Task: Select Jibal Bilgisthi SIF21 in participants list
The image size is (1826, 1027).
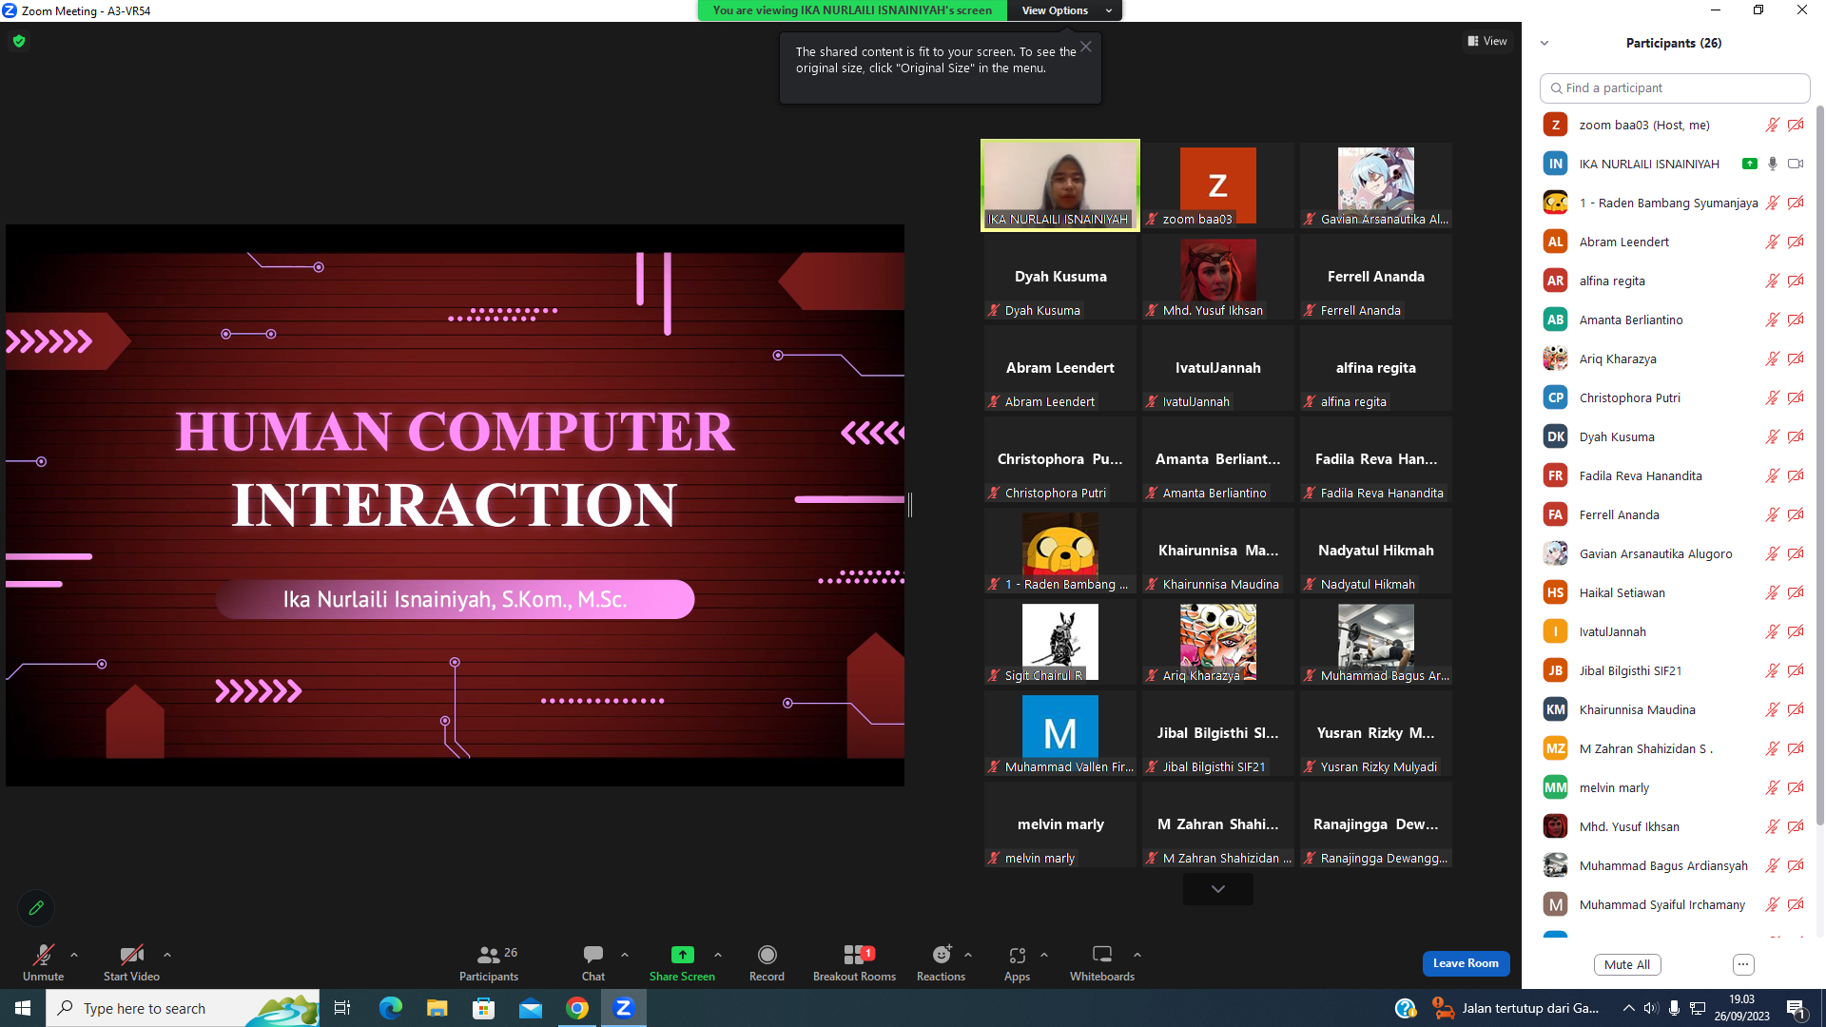Action: [x=1675, y=670]
